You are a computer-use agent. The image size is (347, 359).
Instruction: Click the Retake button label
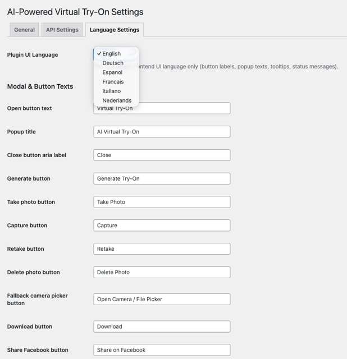25,249
